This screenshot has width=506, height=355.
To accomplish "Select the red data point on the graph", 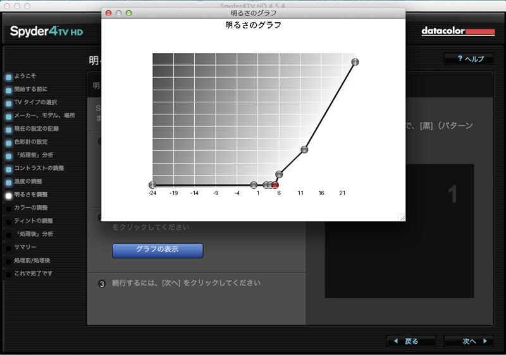I will 275,185.
